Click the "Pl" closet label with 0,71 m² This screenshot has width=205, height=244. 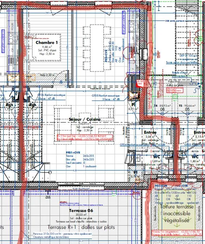133,105
